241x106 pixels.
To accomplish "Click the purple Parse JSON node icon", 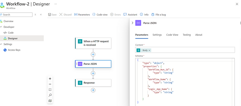I will [x=80, y=64].
